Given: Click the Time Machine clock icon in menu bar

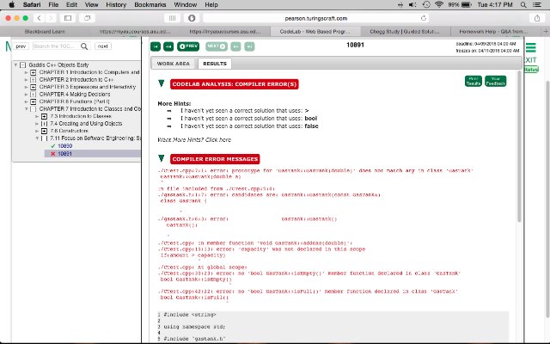Looking at the screenshot, I should point(426,4).
